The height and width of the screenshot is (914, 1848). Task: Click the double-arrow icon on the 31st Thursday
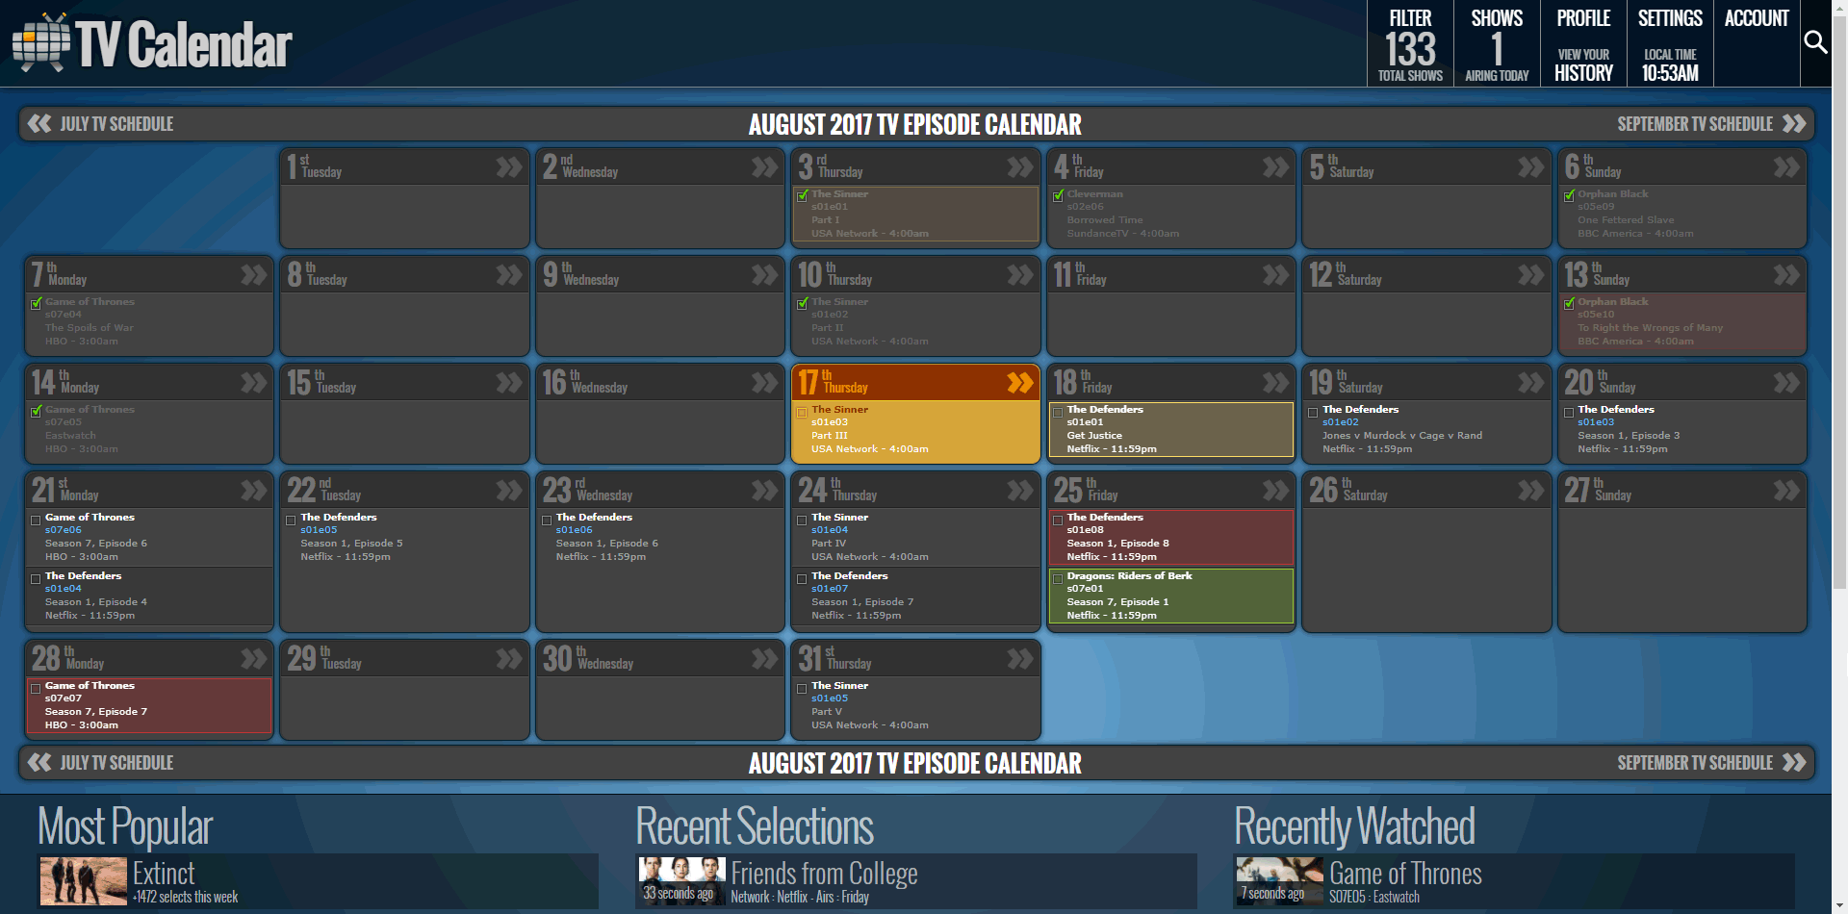1019,658
